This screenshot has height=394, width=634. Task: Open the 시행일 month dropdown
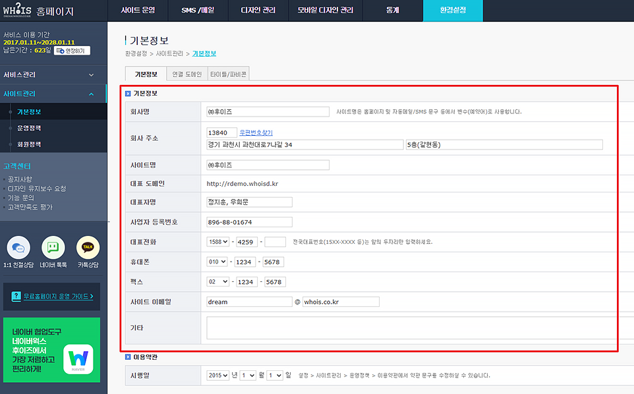248,376
